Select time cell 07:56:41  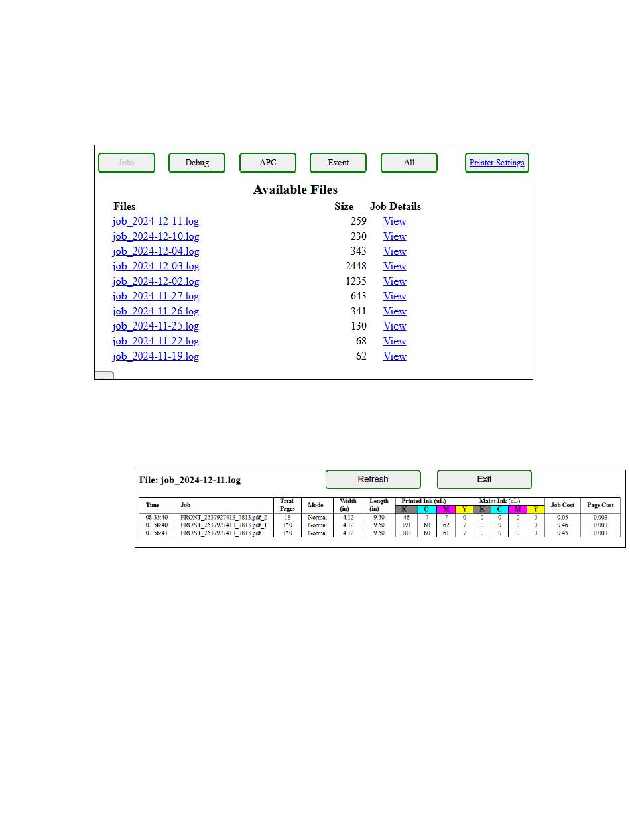[x=157, y=533]
